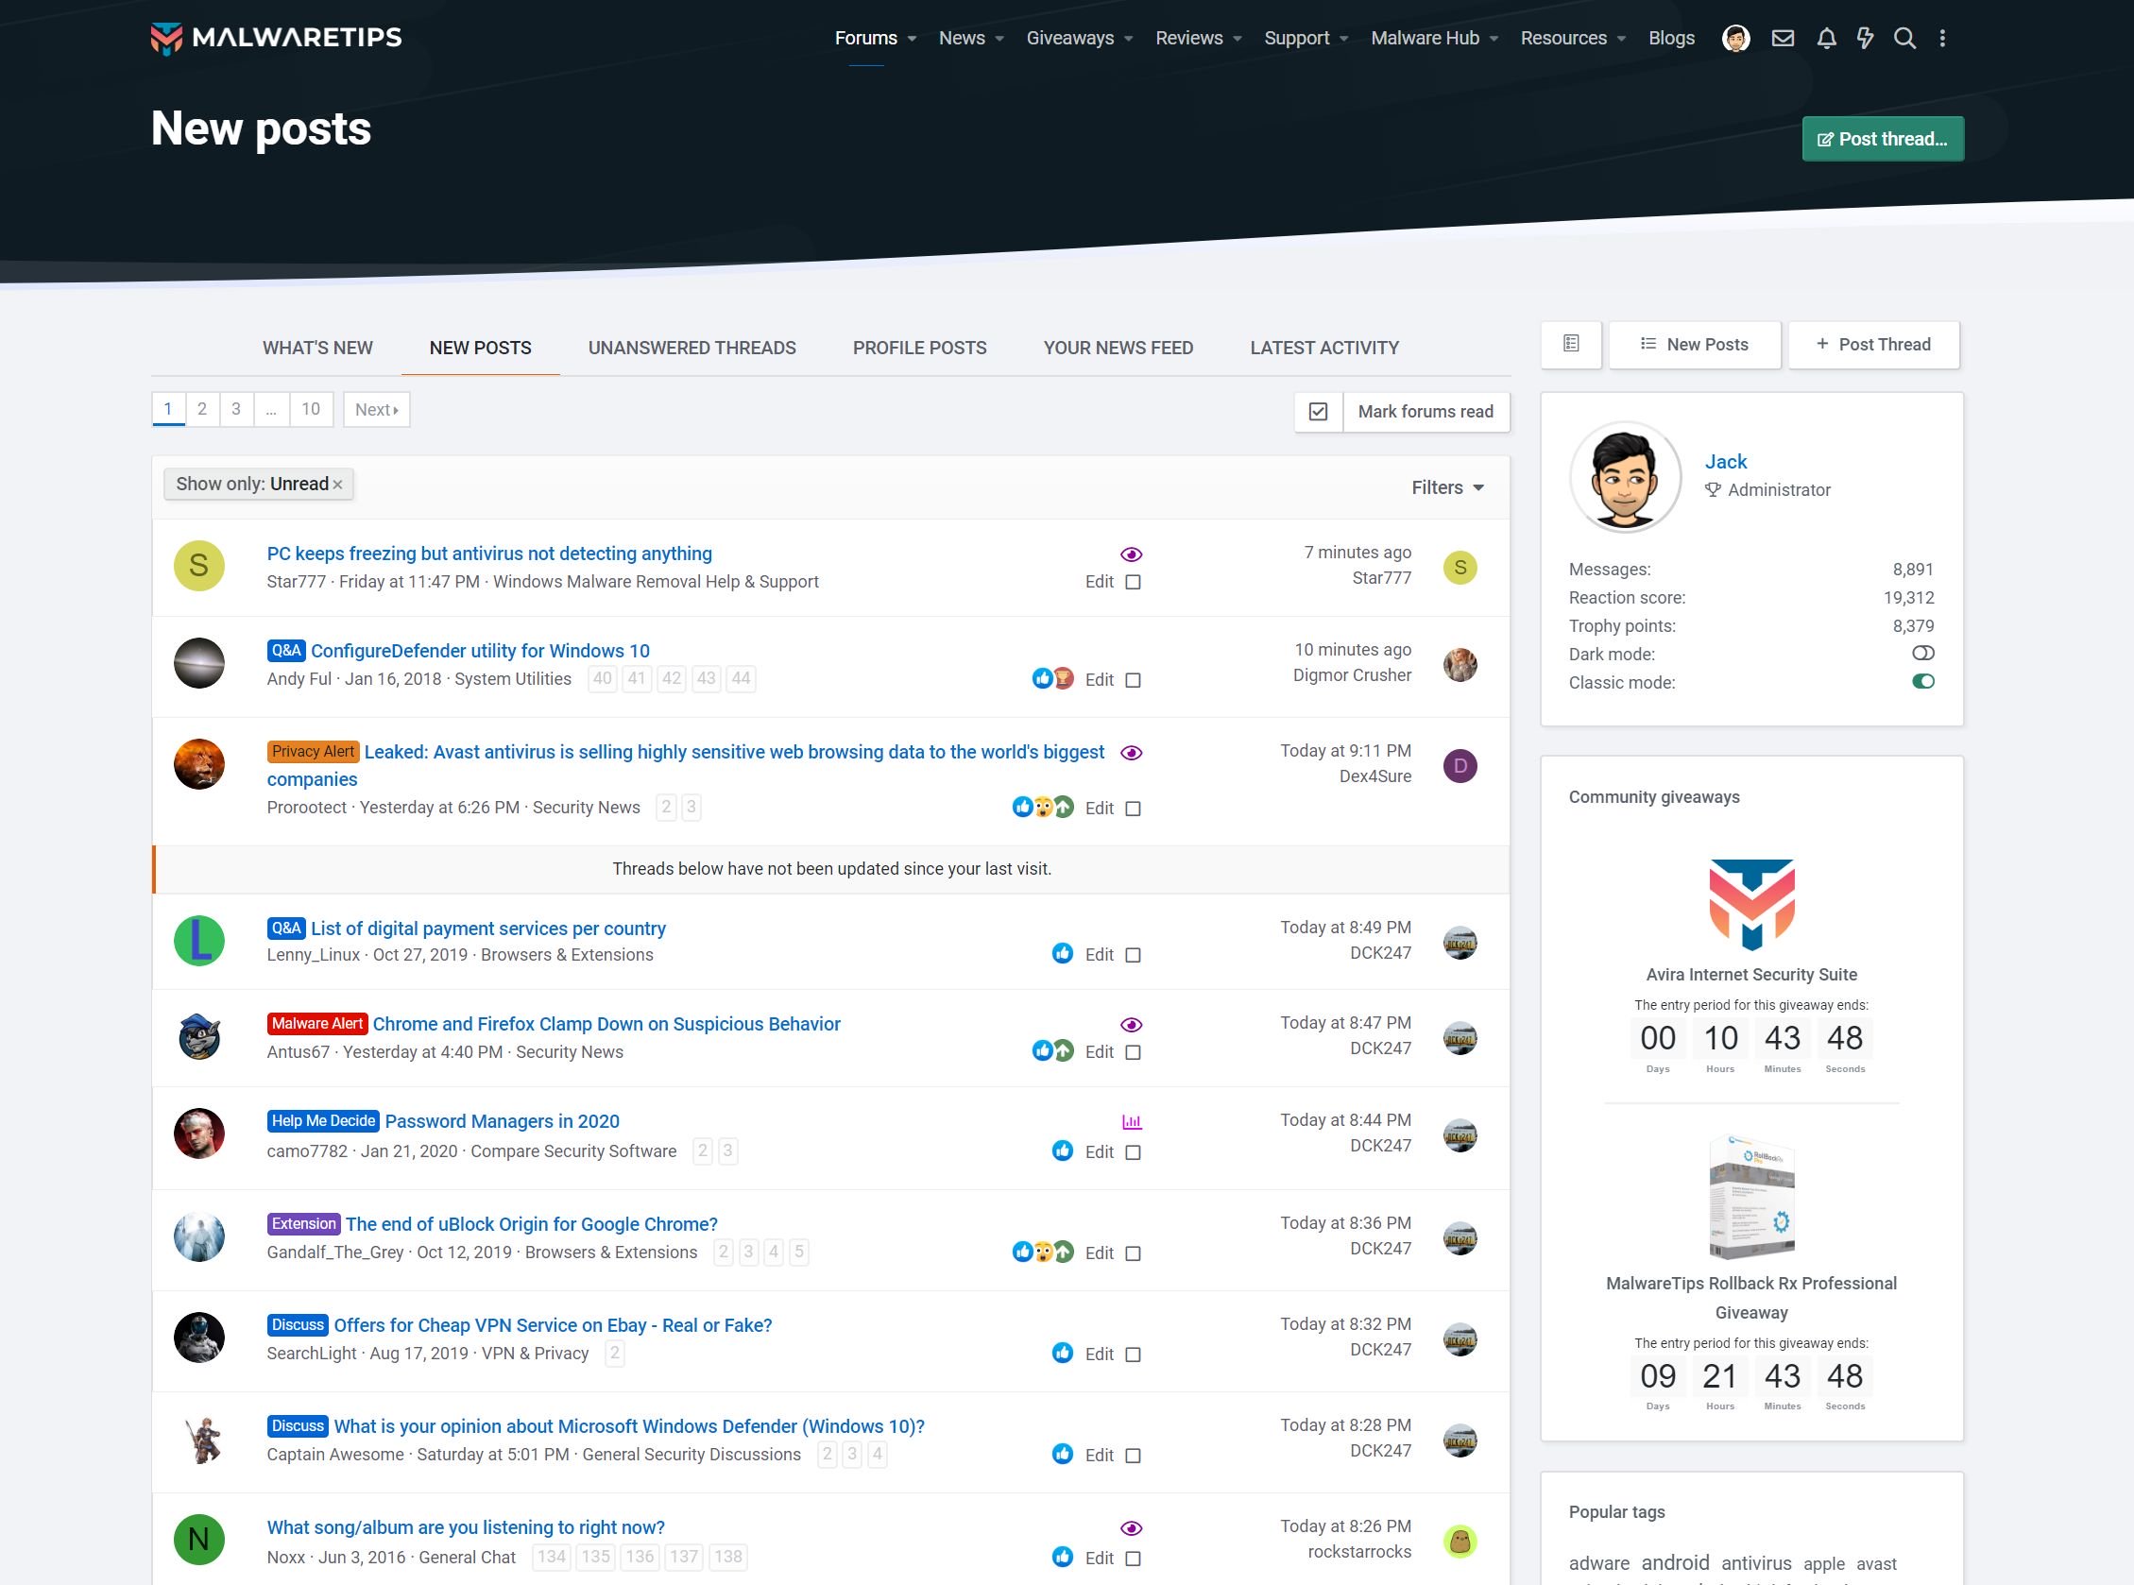Enable the Dark mode toggle
The image size is (2134, 1585).
[1922, 654]
